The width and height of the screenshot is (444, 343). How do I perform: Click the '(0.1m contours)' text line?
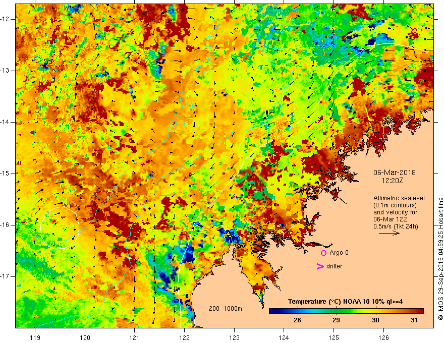tap(395, 205)
